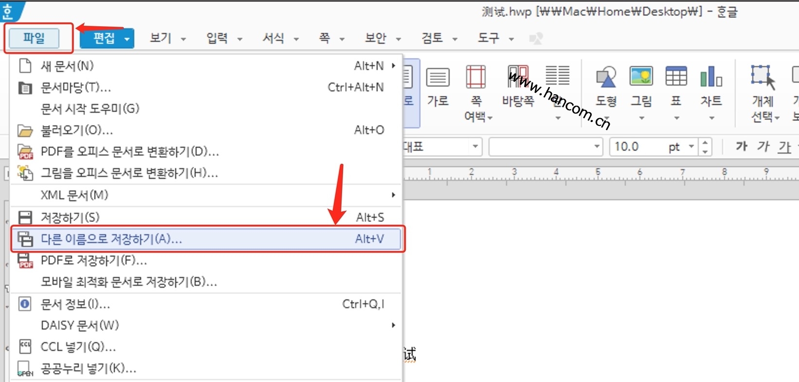Viewport: 799px width, 382px height.
Task: Expand the DAISY 문서 submenu arrow
Action: tap(393, 325)
